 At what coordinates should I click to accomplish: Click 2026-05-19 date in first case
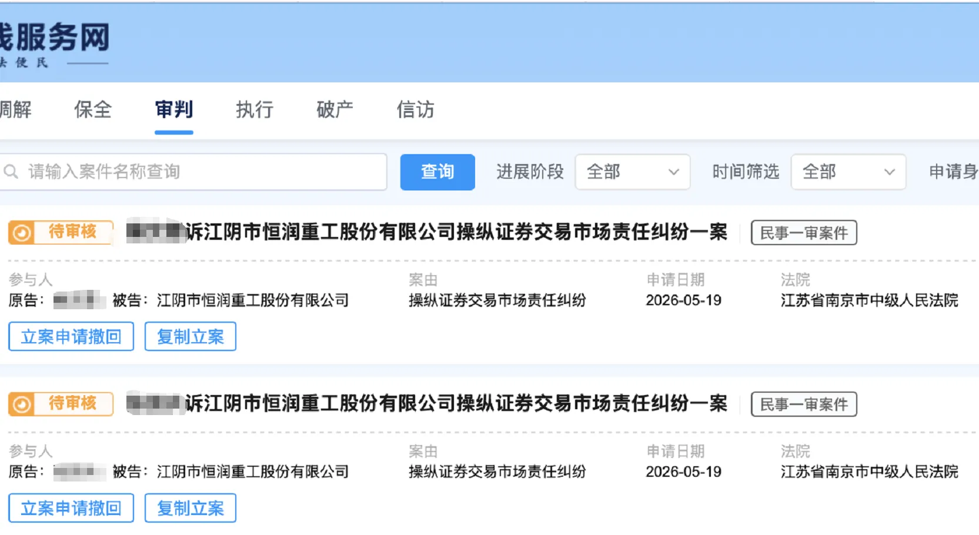(684, 300)
